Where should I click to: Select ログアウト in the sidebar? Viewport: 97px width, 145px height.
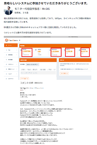(11, 79)
